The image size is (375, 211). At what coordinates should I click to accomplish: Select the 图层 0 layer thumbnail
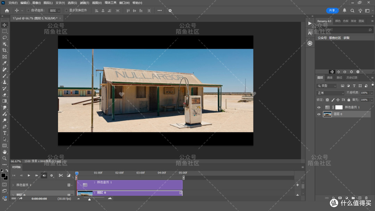(x=327, y=114)
